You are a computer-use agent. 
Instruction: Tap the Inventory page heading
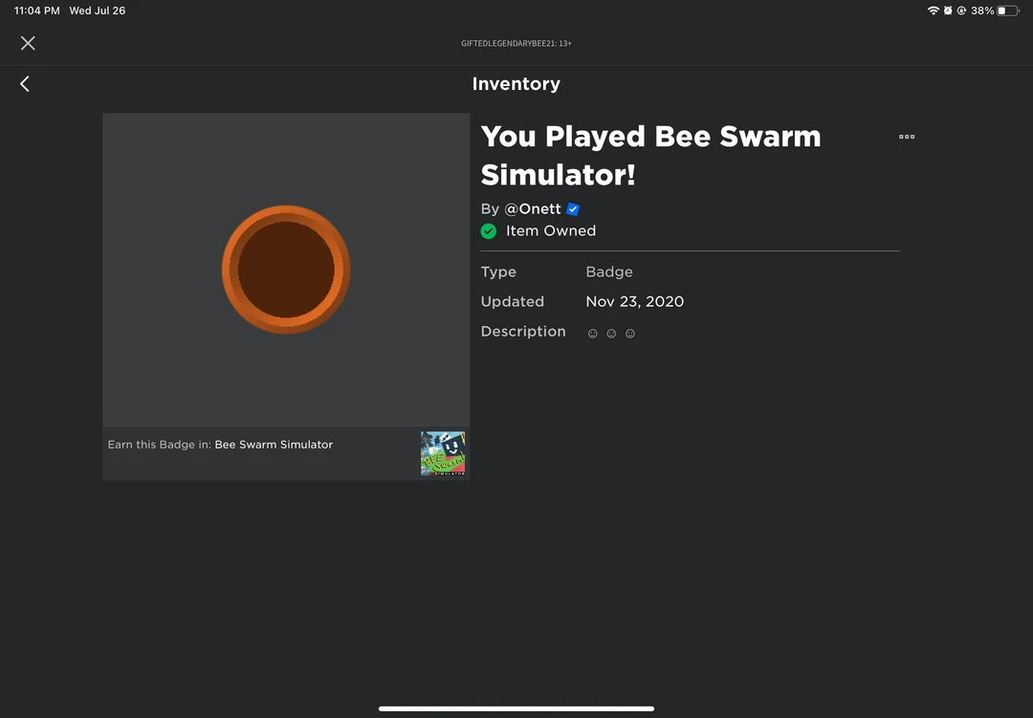click(516, 84)
